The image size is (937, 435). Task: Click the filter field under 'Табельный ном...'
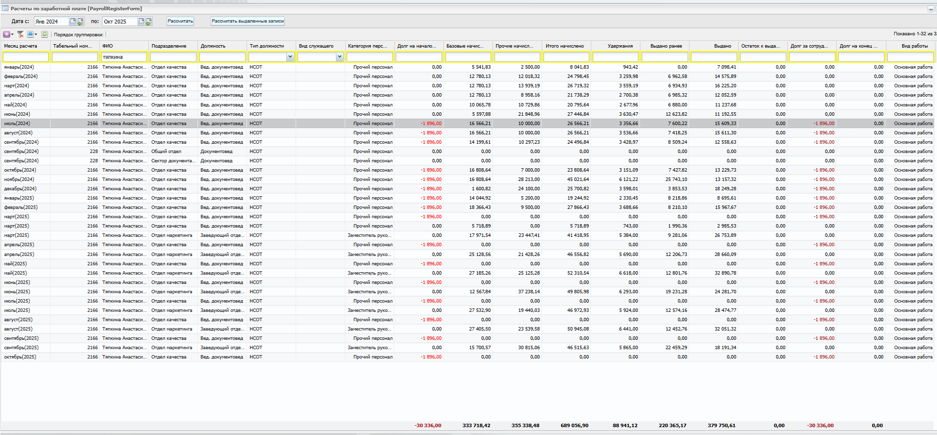tap(75, 57)
